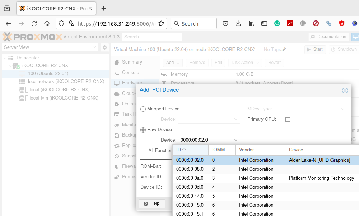Open the Console tab
This screenshot has width=359, height=216.
[x=131, y=73]
